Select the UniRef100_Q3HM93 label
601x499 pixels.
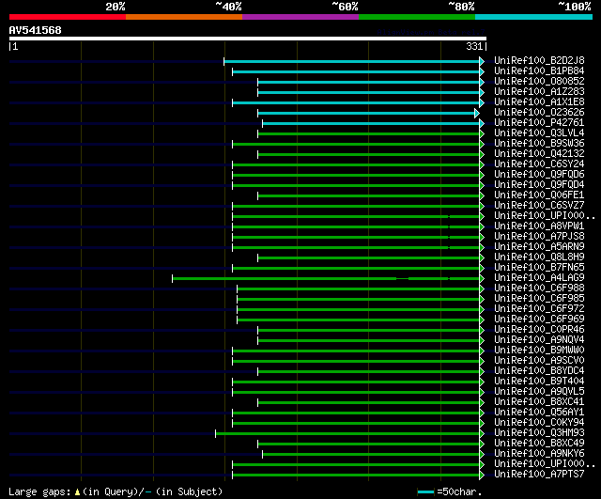(x=539, y=433)
